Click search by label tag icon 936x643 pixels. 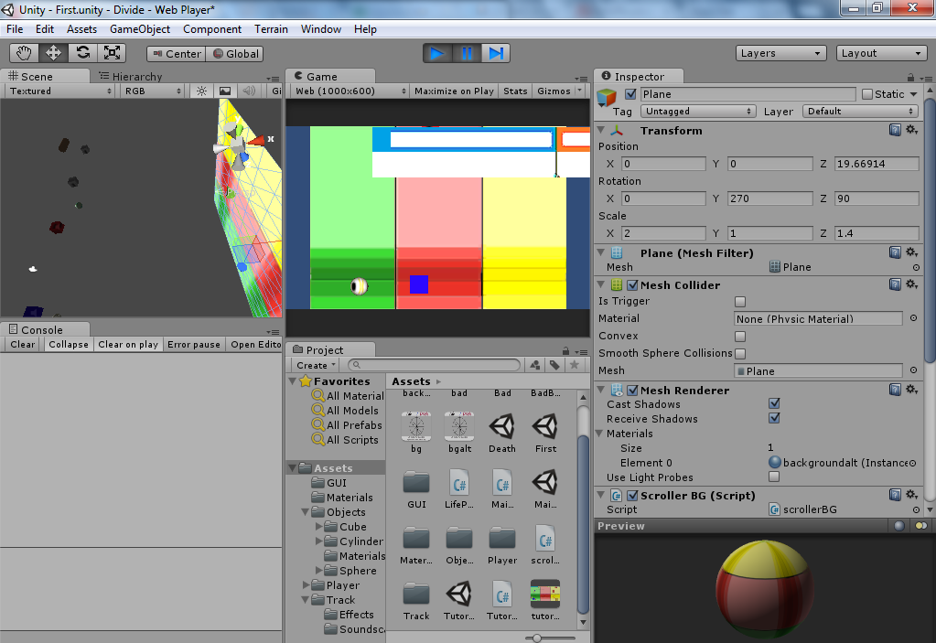[x=554, y=365]
